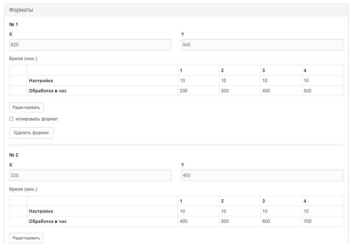Click the X field containing 620

pyautogui.click(x=90, y=45)
